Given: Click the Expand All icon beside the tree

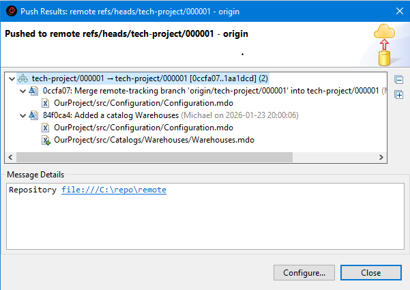Looking at the screenshot, I should tap(398, 95).
